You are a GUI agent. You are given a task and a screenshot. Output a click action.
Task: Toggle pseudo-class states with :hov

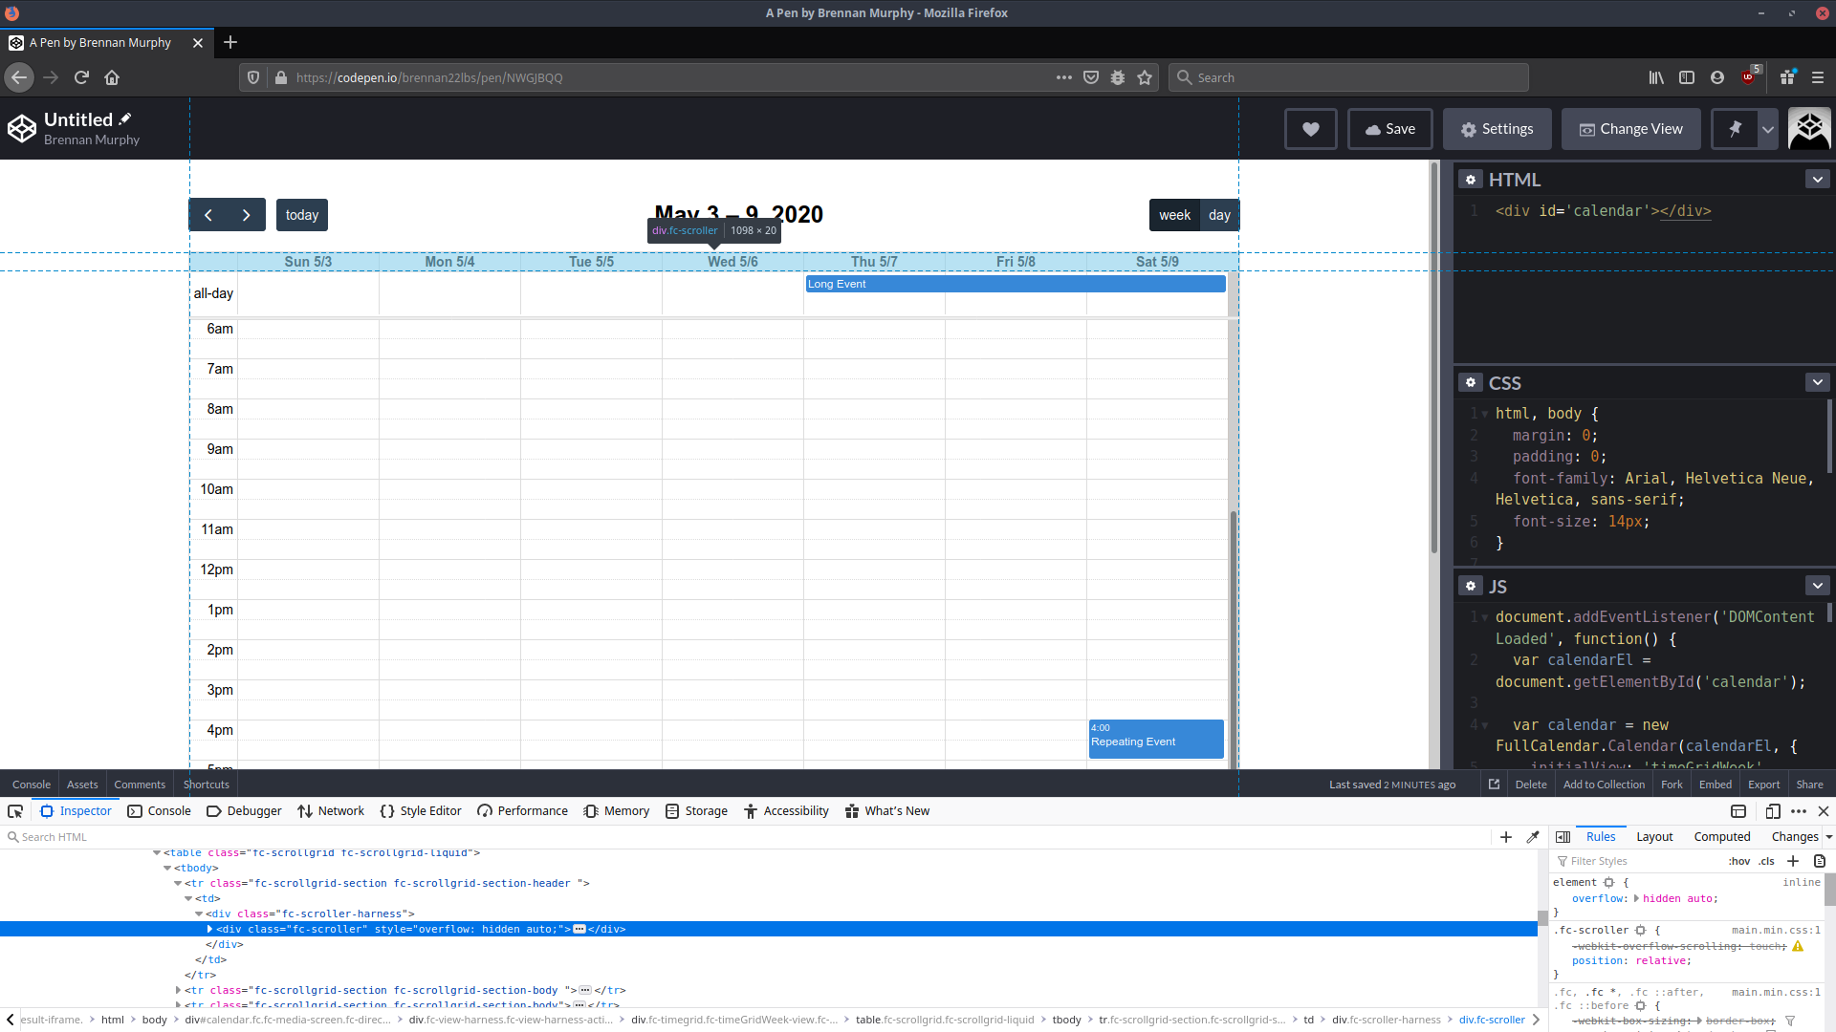(1738, 861)
